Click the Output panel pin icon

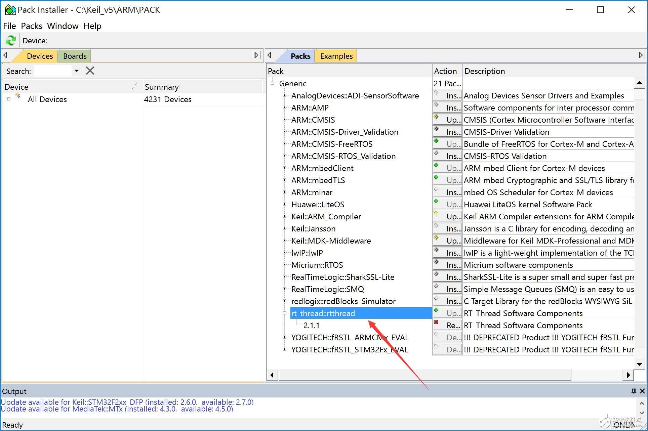[x=634, y=391]
